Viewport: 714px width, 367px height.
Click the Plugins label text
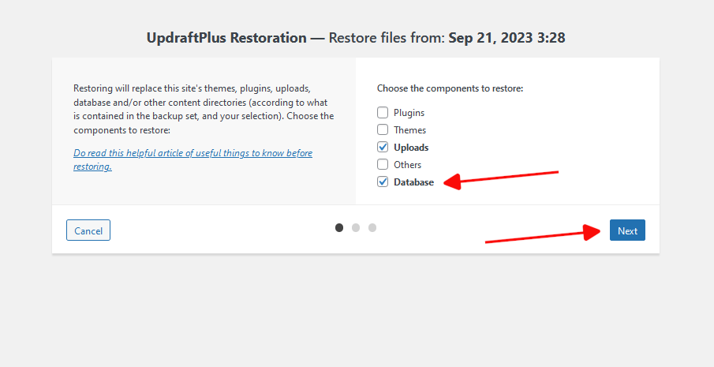pyautogui.click(x=409, y=113)
